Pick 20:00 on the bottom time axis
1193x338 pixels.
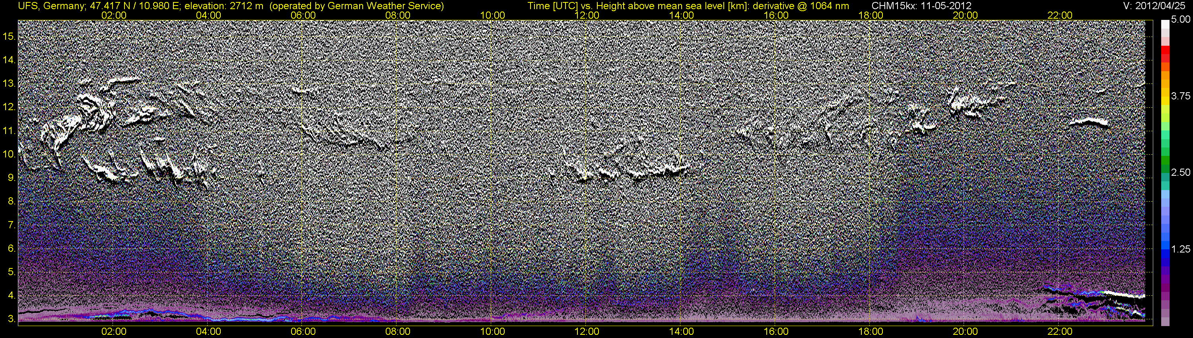pyautogui.click(x=965, y=332)
